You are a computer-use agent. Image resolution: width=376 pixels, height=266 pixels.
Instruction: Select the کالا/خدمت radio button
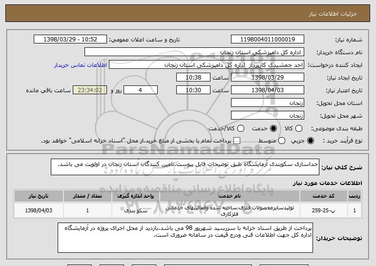pyautogui.click(x=241, y=128)
